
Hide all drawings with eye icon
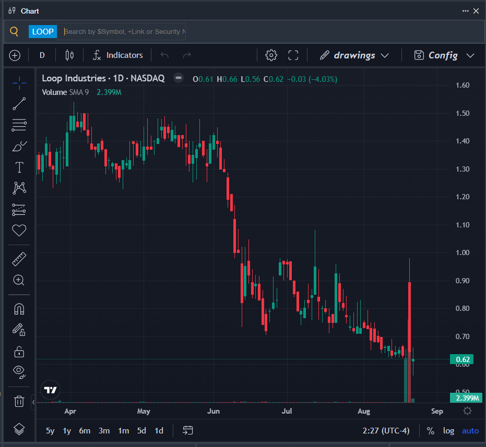(19, 372)
